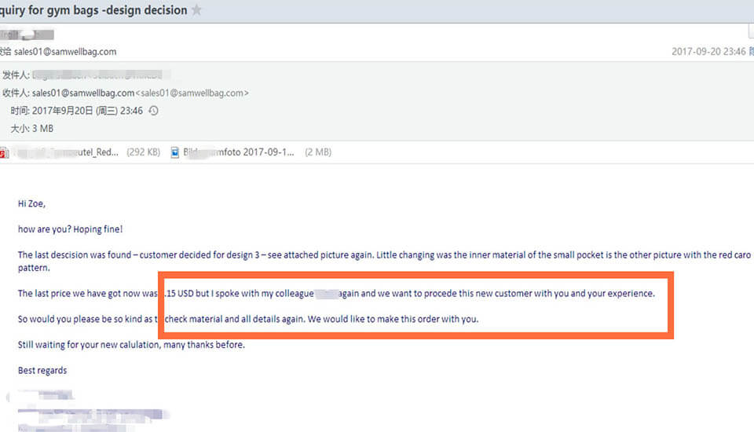Click the blurred signature block at bottom
Viewport: 754px width, 432px height.
click(86, 412)
